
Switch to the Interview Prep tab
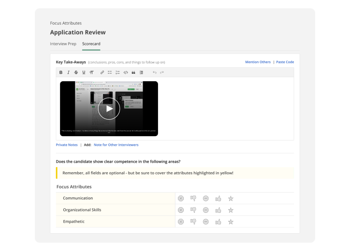point(63,44)
